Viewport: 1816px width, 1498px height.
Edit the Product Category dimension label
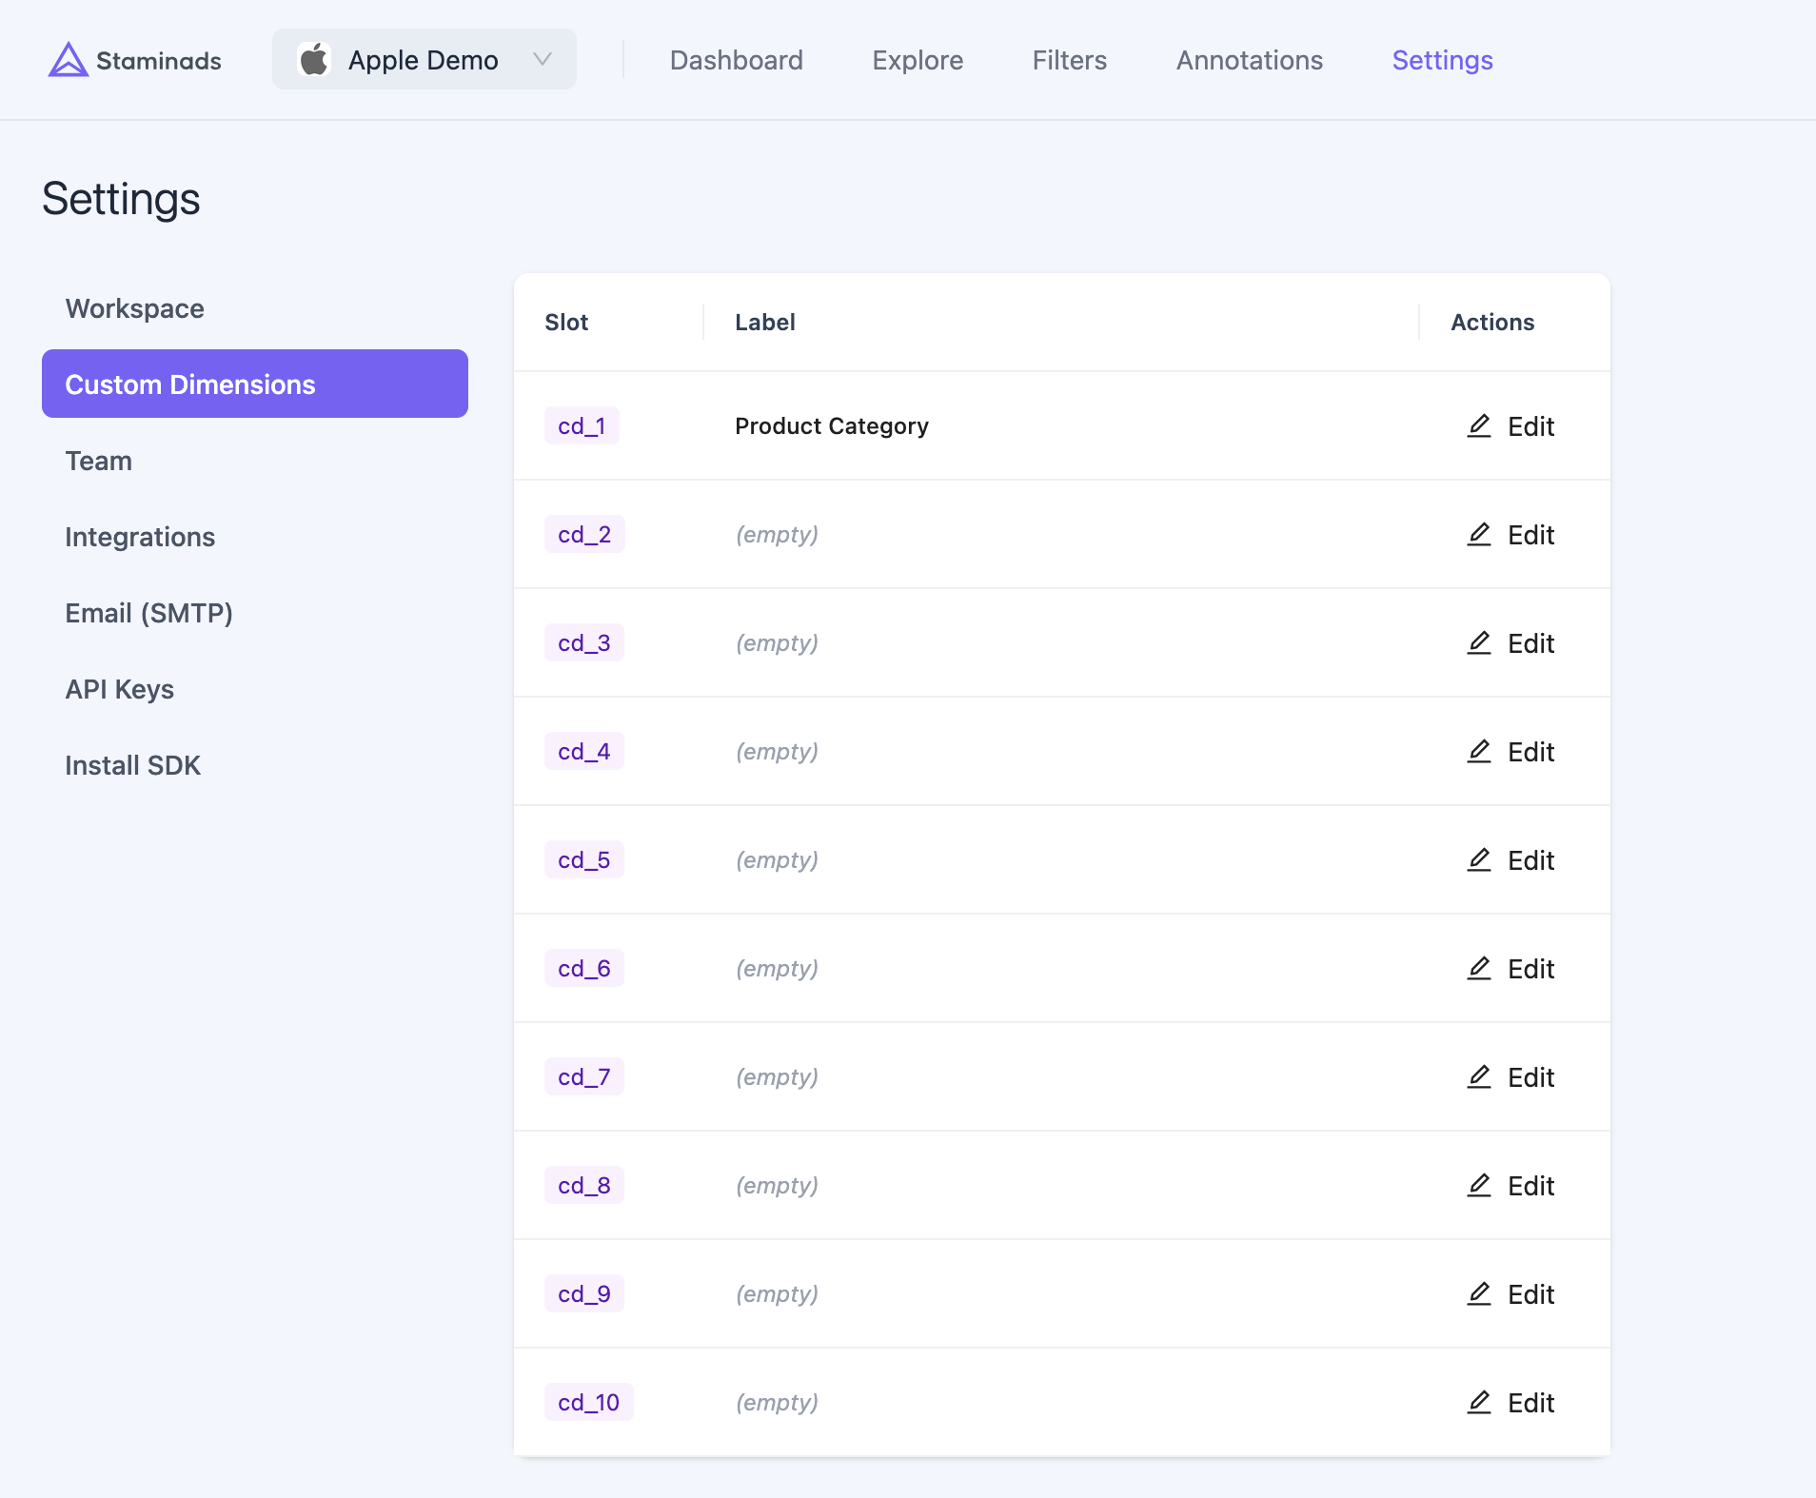pos(1510,425)
